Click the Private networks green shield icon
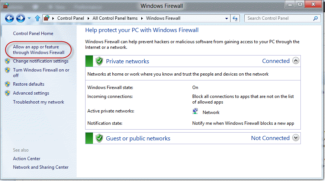Image resolution: width=325 pixels, height=181 pixels. pos(99,61)
